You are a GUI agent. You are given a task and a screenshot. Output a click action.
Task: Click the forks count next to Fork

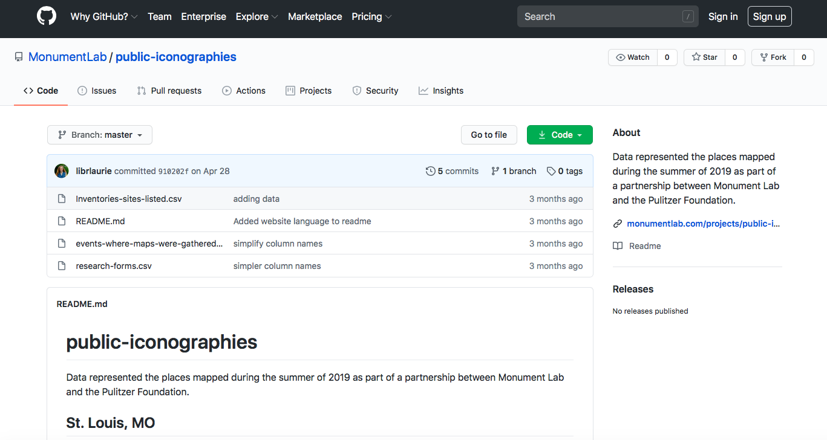tap(804, 57)
